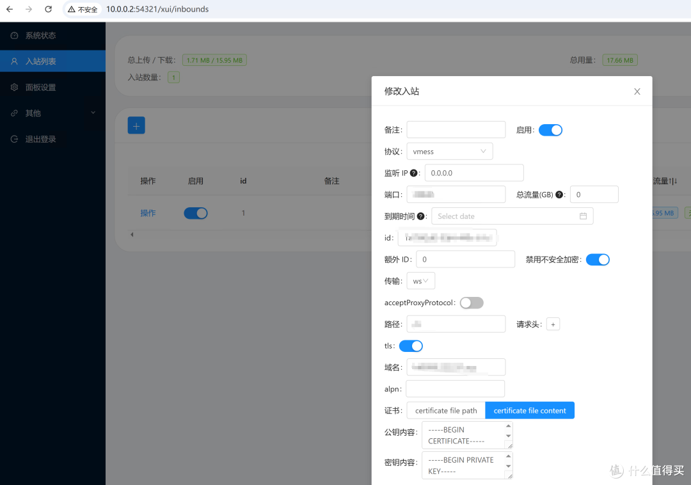Click the calendar icon in date field
This screenshot has width=691, height=485.
(x=583, y=216)
